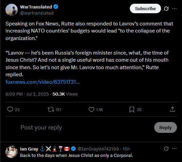
Task: Subscribe to WarTranslated
Action: 145,8
